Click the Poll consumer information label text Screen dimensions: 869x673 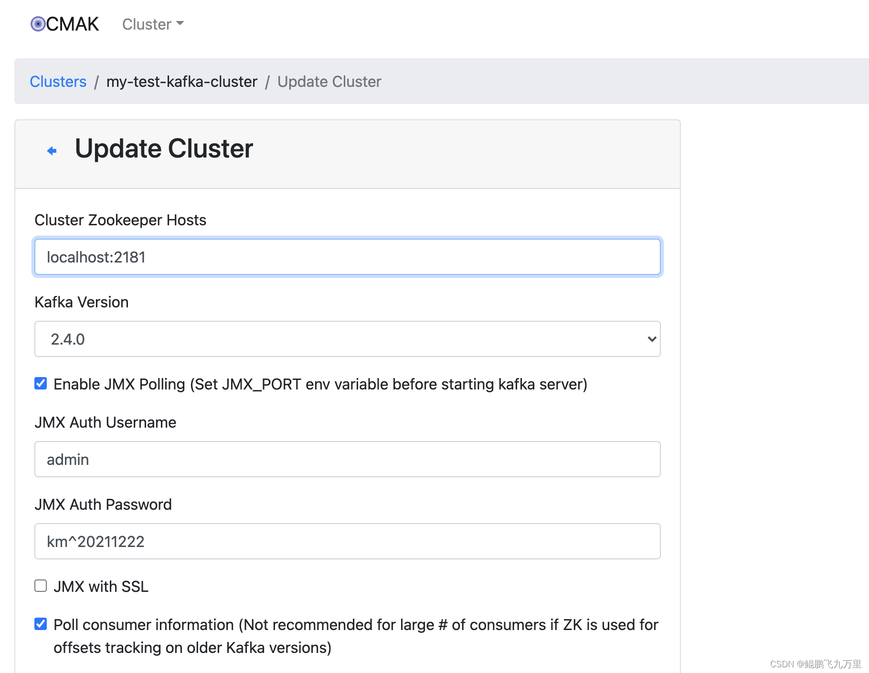(x=356, y=636)
